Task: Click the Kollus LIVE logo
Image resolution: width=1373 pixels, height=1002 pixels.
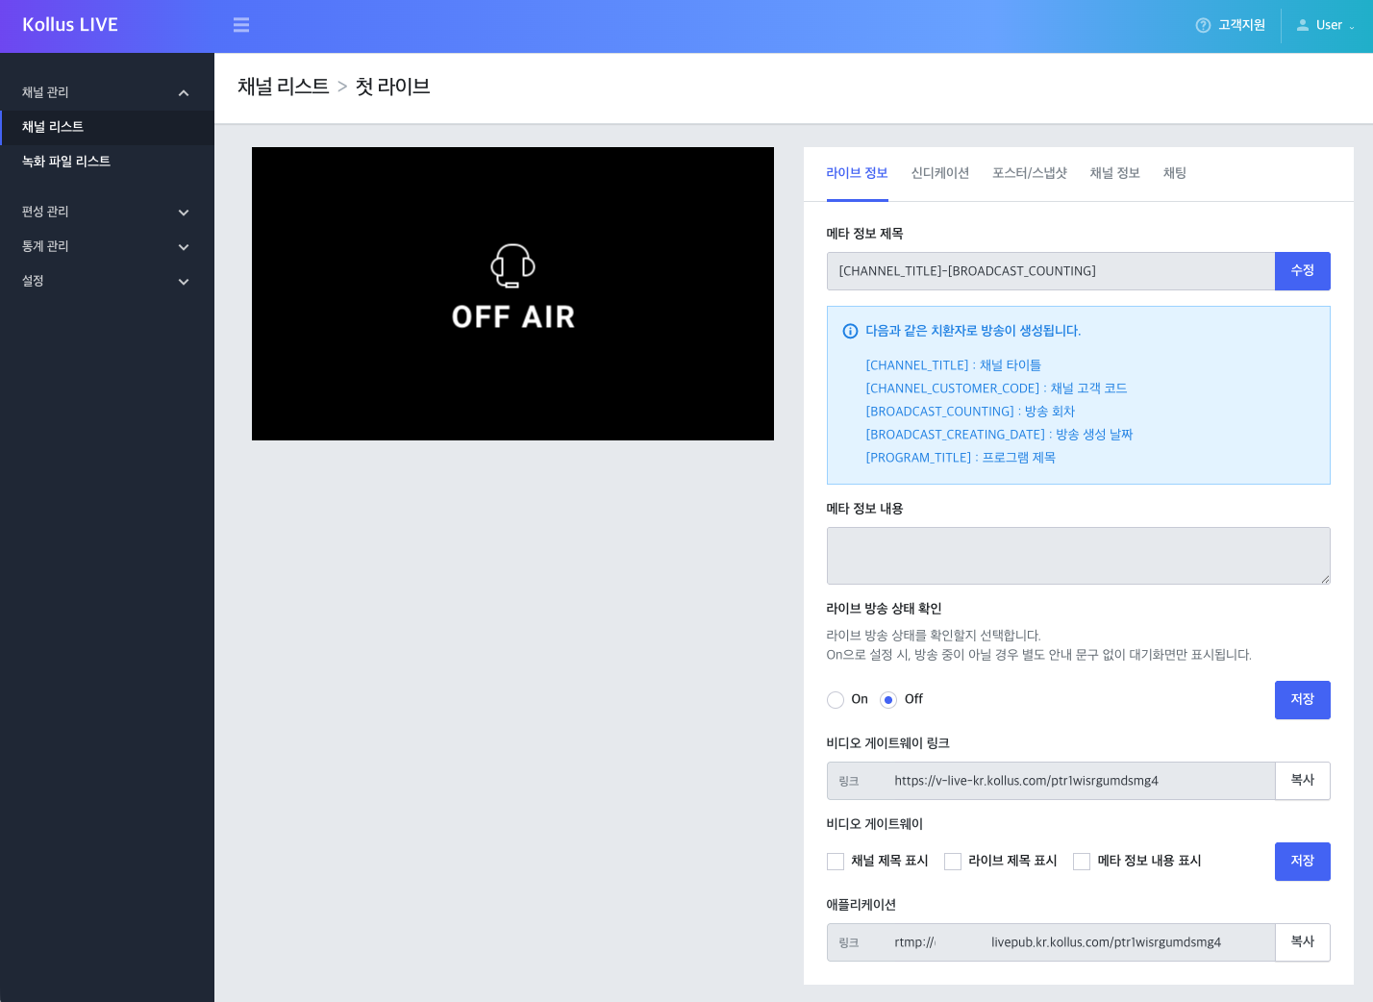Action: [70, 25]
